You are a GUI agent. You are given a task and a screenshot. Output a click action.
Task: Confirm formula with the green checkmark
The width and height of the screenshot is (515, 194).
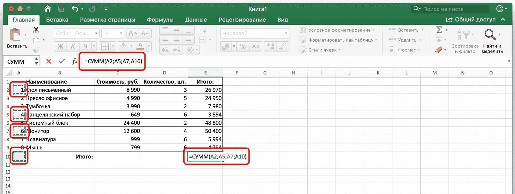click(x=62, y=61)
